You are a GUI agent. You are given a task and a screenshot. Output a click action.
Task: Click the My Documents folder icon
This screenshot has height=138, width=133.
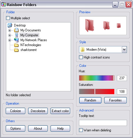tap(16, 30)
